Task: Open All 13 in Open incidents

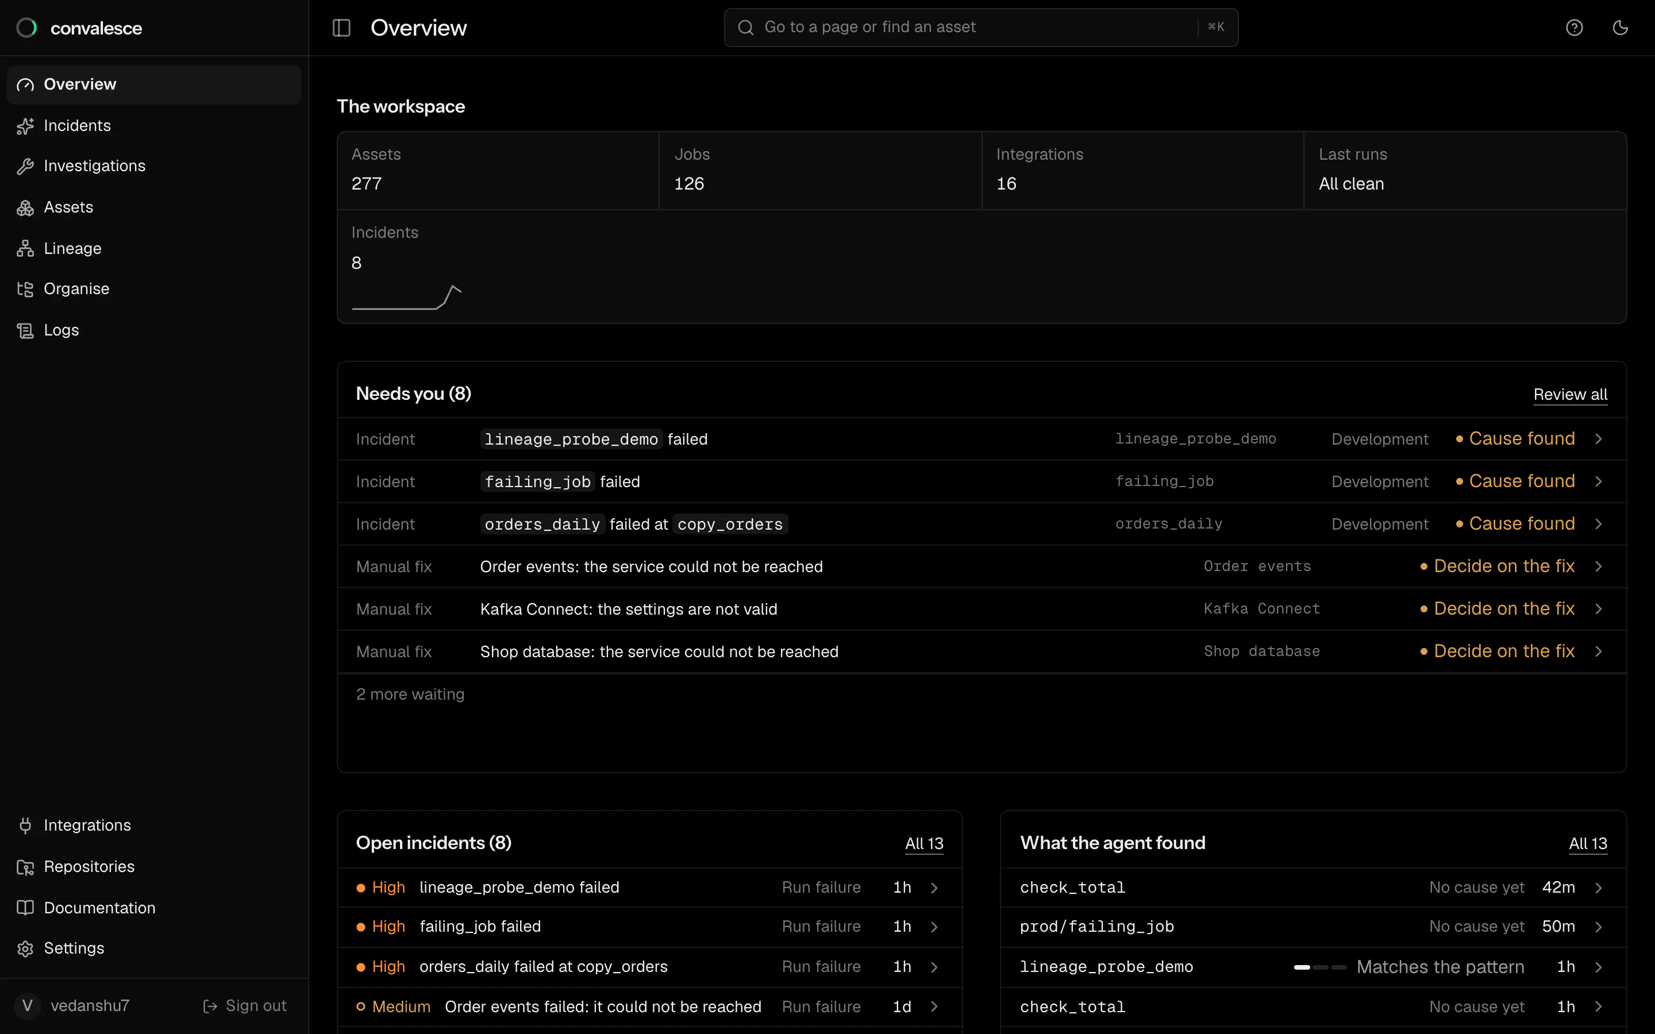Action: 924,843
